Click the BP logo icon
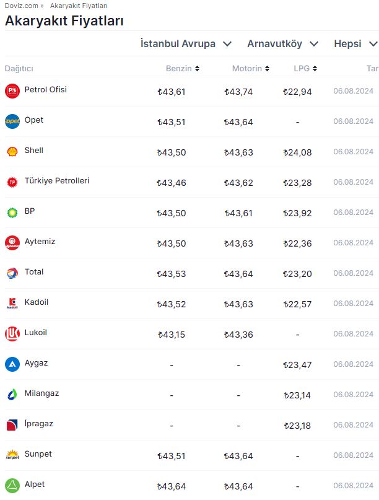Viewport: 379px width, 500px height. (x=12, y=213)
